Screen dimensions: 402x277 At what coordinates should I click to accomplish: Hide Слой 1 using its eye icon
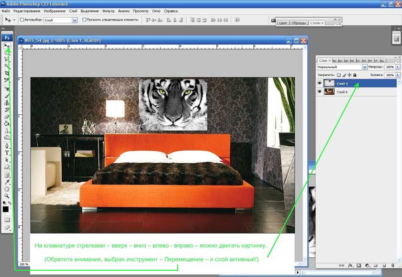tap(320, 83)
